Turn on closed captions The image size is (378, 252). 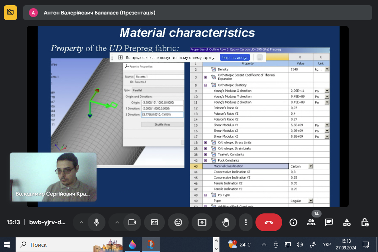point(154,222)
